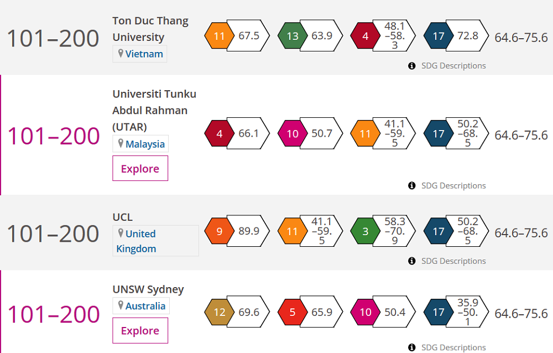Open Ton Duc Thang University page

[150, 29]
